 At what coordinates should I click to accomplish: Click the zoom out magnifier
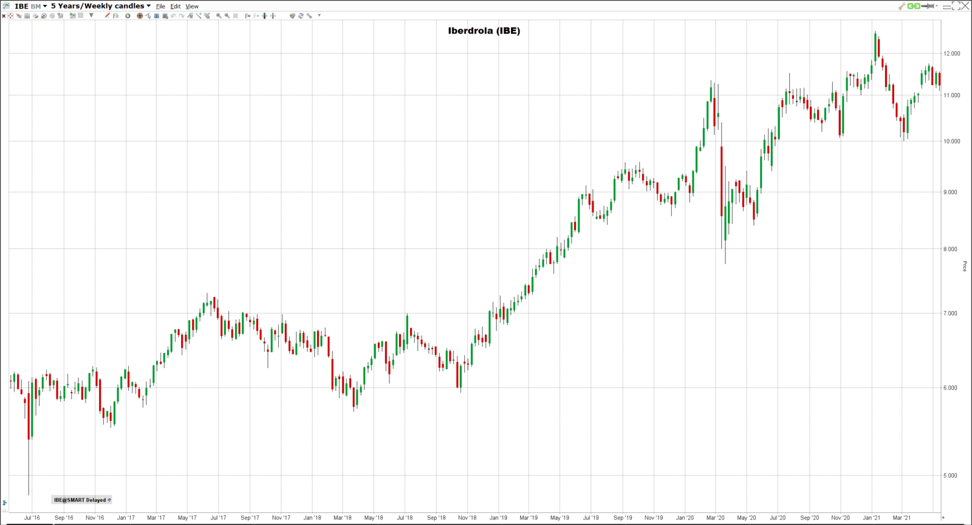click(227, 16)
